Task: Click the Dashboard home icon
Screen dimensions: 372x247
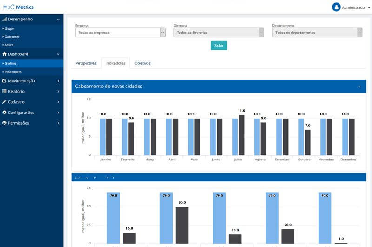Action: (x=4, y=54)
